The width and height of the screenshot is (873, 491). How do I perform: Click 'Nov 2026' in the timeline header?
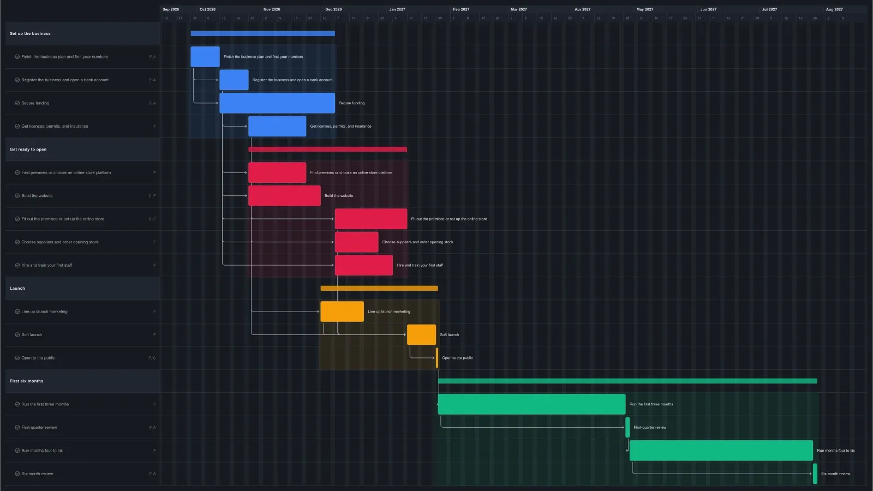point(272,9)
